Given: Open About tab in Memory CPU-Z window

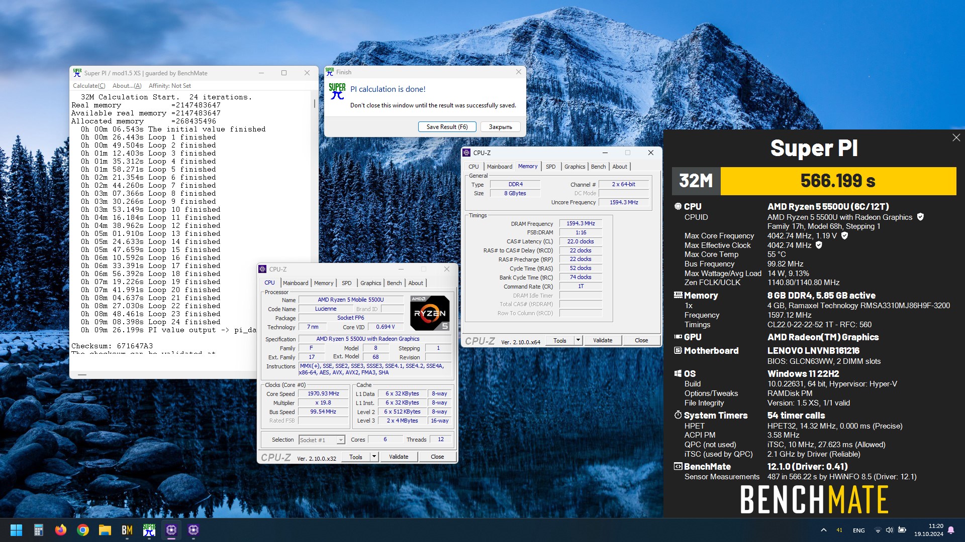Looking at the screenshot, I should [x=619, y=167].
